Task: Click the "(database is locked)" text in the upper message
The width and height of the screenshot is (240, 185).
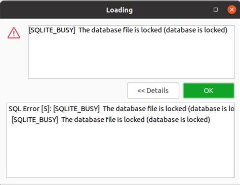Action: 195,30
